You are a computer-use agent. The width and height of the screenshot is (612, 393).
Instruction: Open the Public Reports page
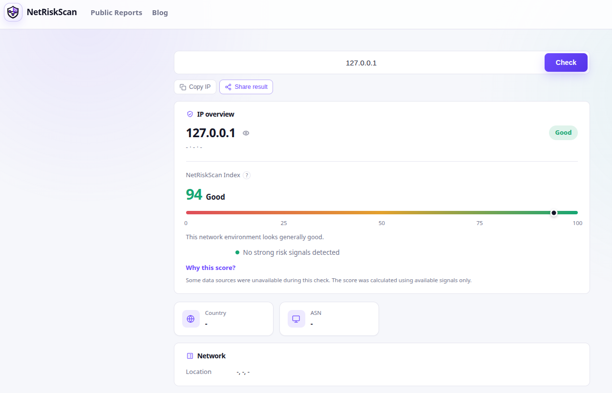(x=116, y=13)
